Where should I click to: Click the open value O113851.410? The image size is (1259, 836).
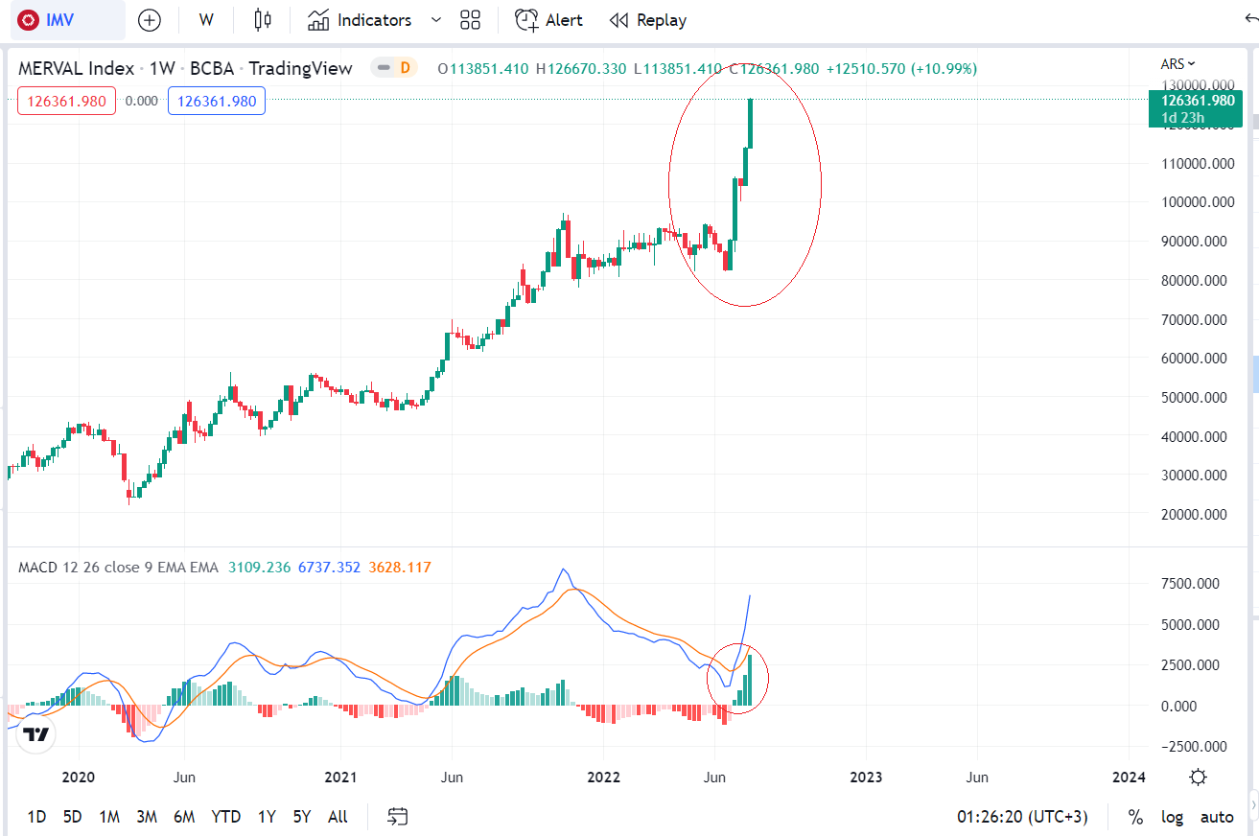pyautogui.click(x=484, y=69)
